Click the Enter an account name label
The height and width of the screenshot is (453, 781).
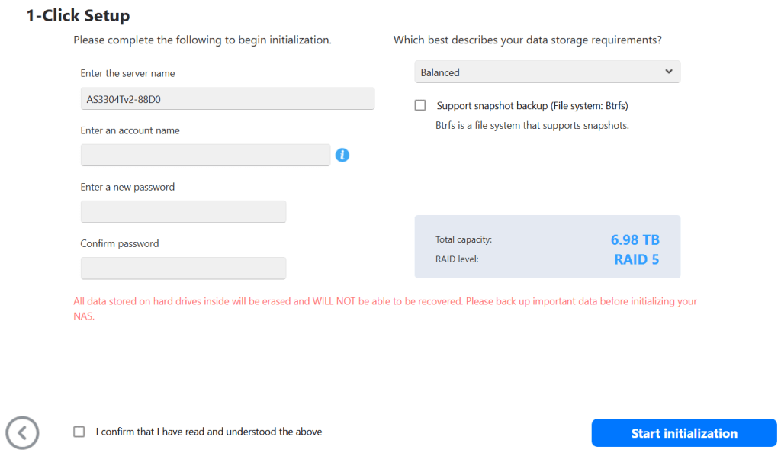(x=130, y=130)
